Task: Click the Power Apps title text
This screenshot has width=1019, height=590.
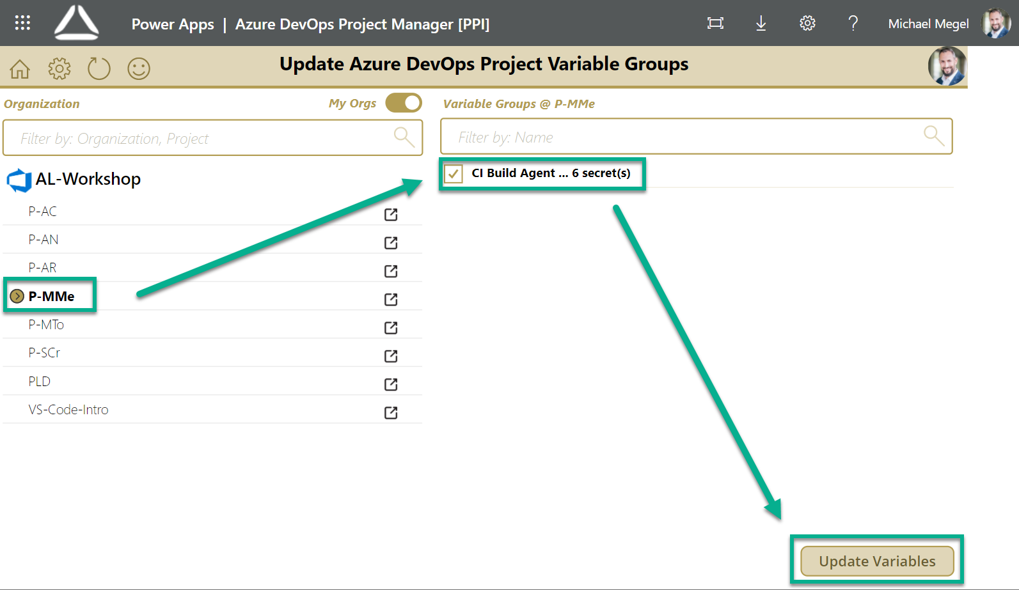Action: [173, 24]
